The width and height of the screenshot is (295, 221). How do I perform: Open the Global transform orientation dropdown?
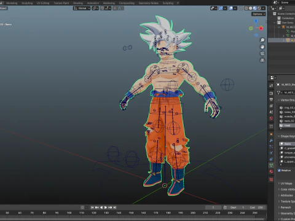pos(82,8)
